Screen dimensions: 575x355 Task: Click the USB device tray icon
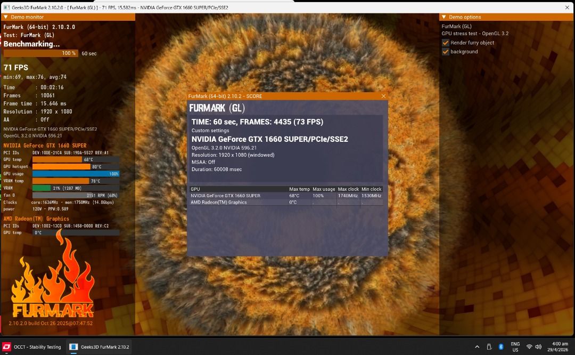tap(489, 347)
